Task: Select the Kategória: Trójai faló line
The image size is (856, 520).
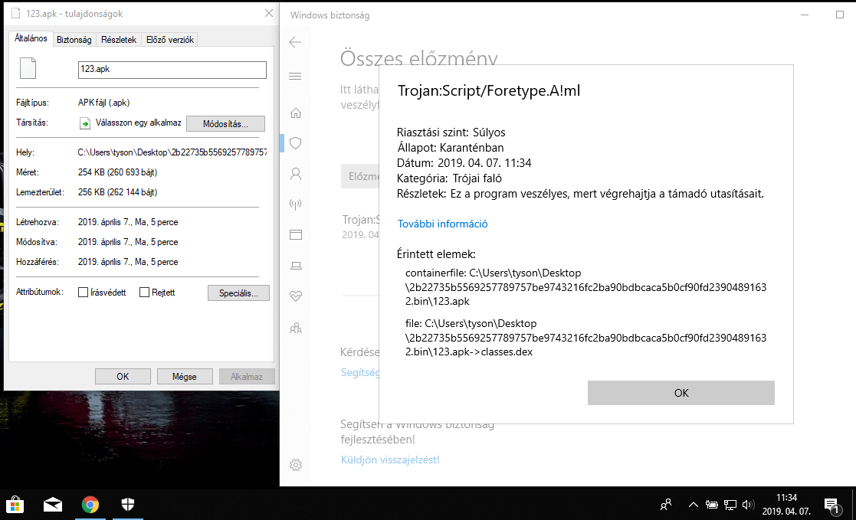Action: tap(449, 178)
